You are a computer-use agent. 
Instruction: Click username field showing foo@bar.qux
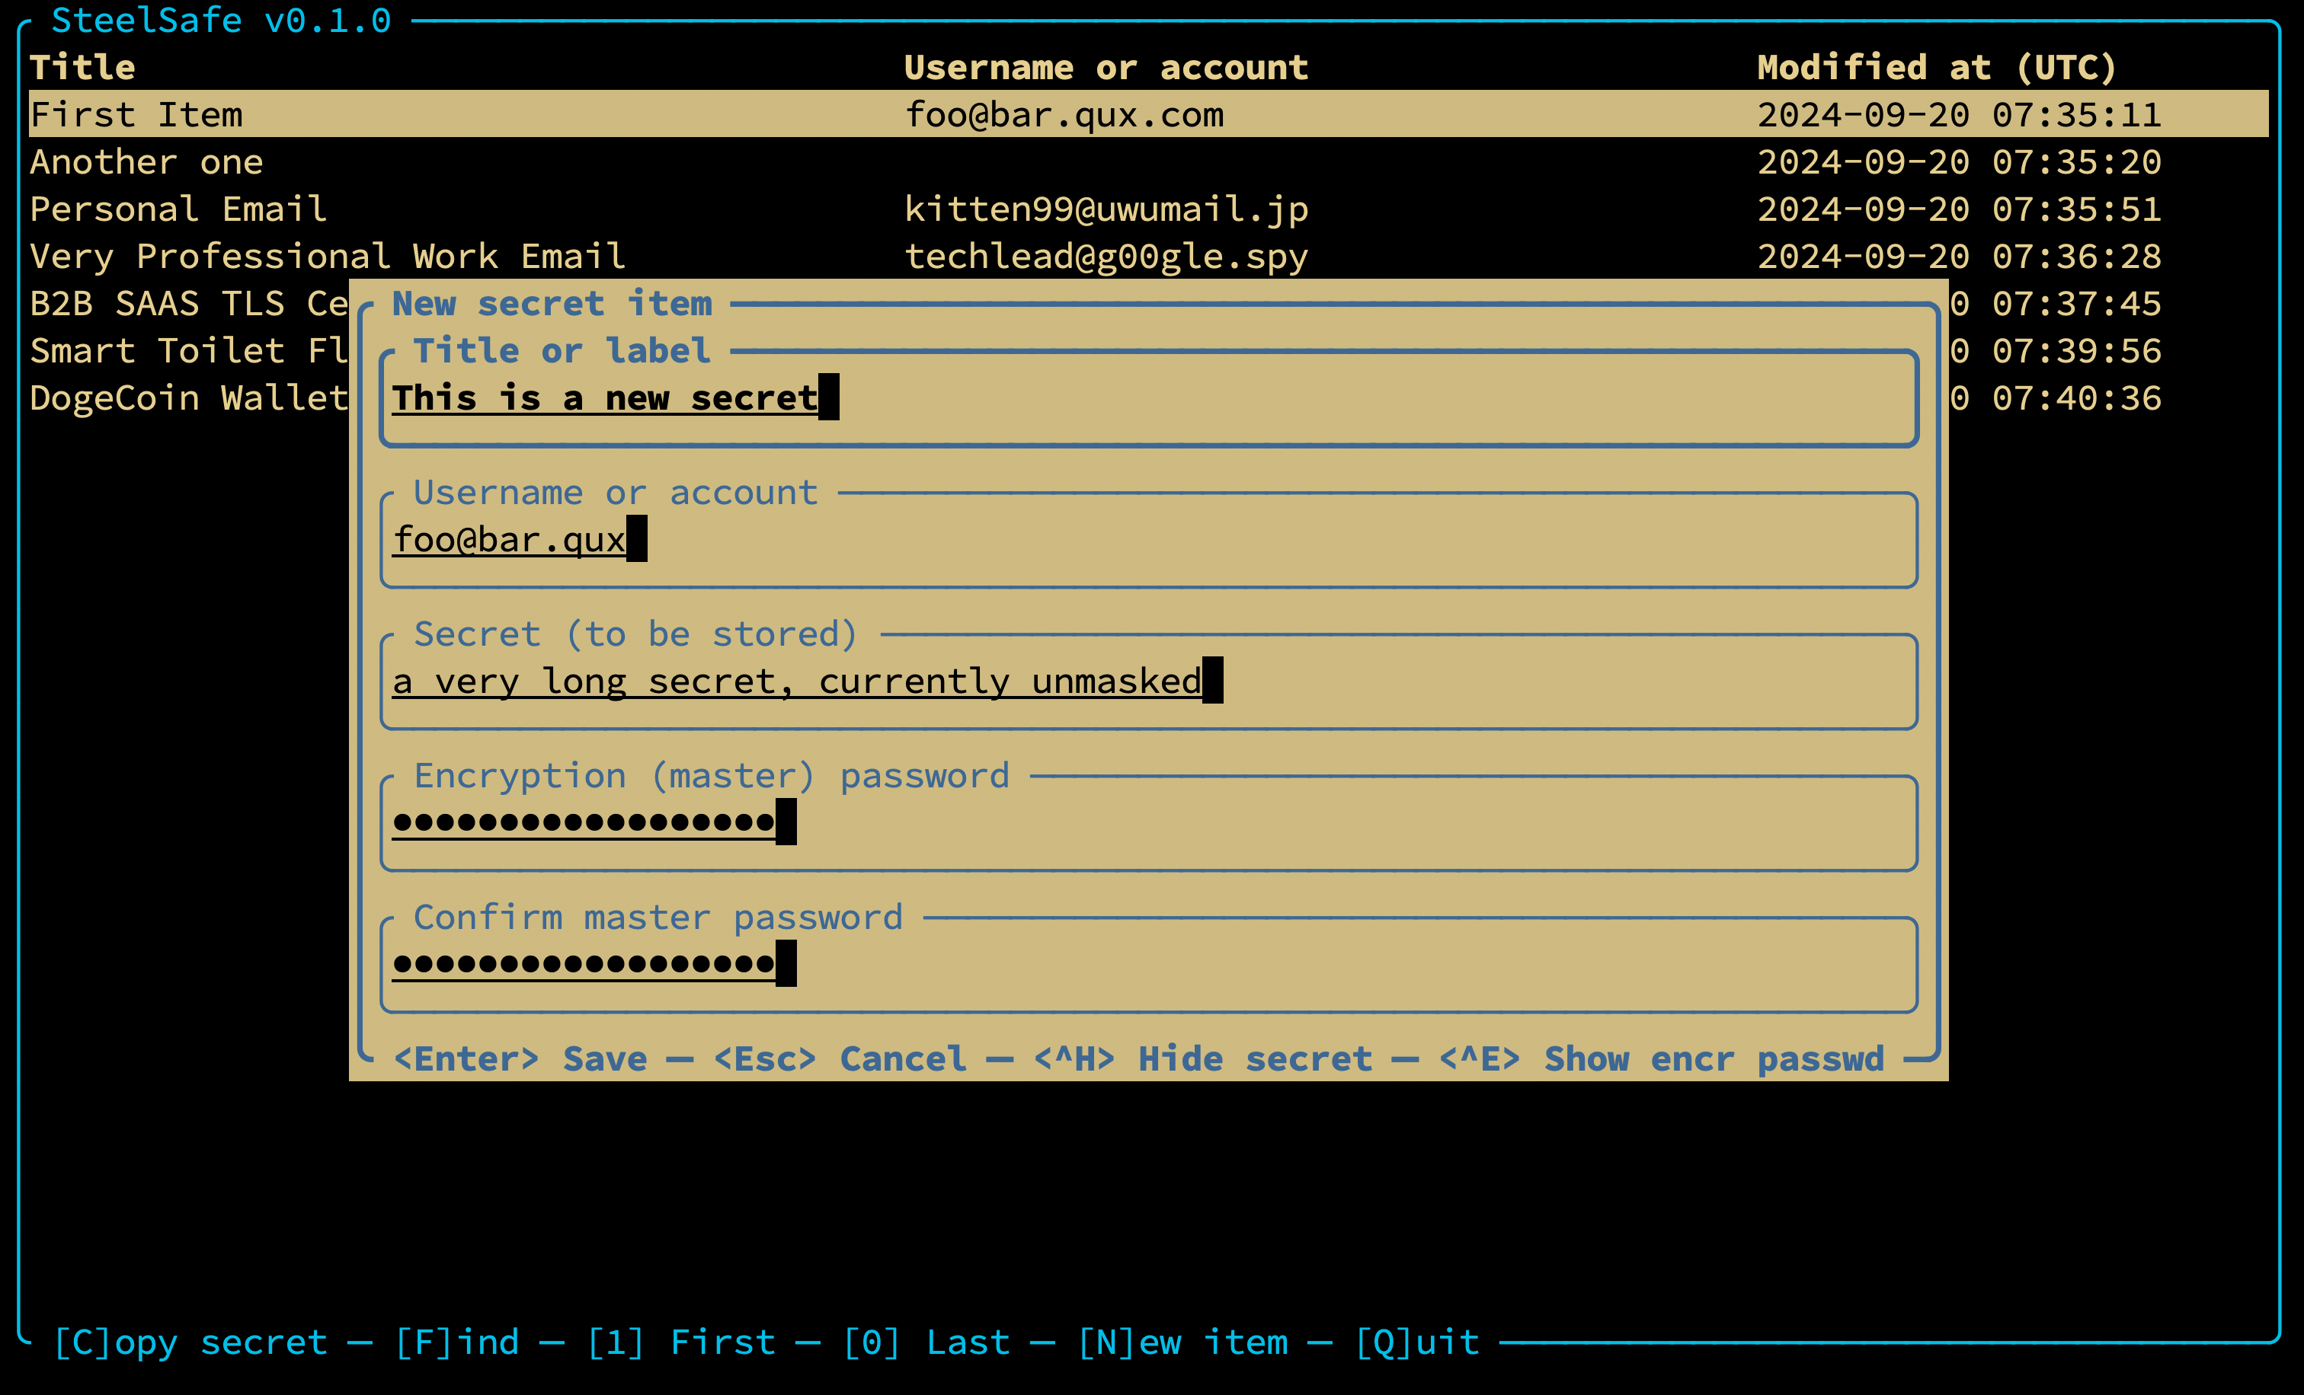click(x=512, y=538)
